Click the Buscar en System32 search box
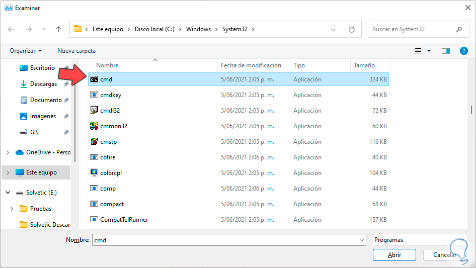476x268 pixels. pos(413,29)
